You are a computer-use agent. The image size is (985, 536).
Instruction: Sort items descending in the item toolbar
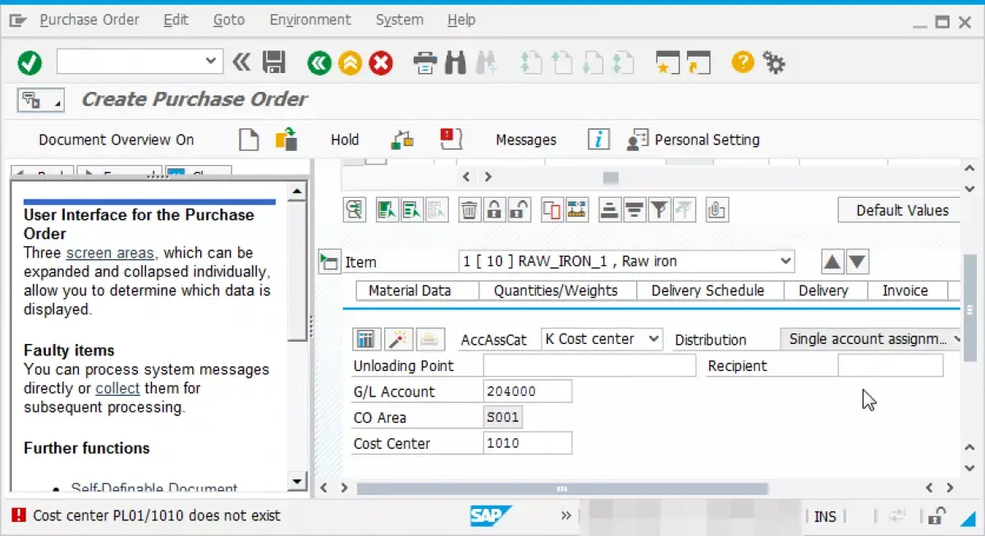634,210
